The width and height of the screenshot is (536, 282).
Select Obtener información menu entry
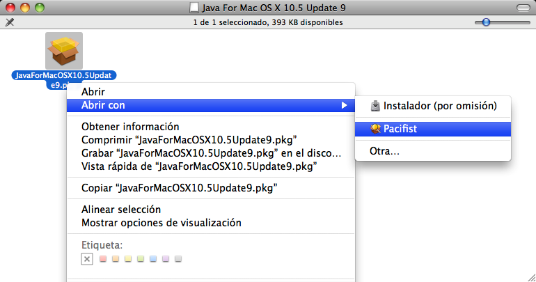point(211,127)
